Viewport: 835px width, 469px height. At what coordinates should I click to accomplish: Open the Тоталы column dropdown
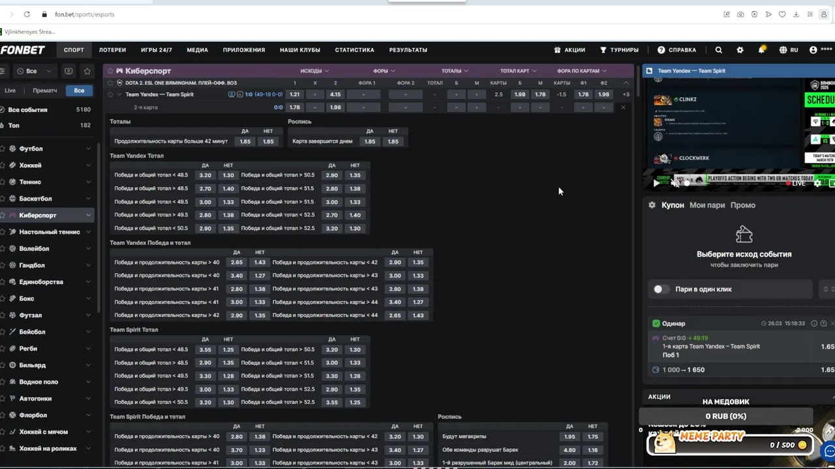(455, 70)
